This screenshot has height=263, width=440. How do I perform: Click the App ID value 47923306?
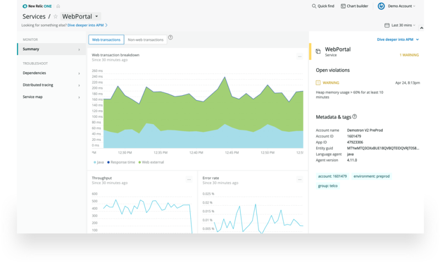point(355,143)
